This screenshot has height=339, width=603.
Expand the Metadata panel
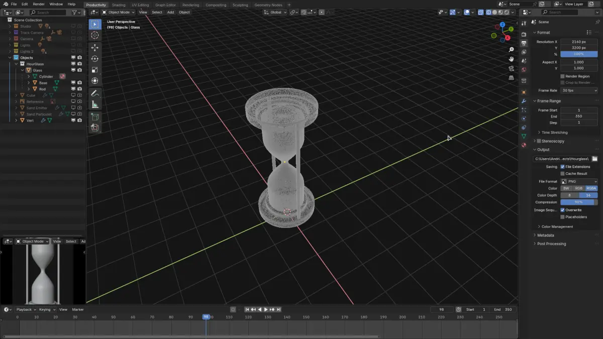coord(545,235)
